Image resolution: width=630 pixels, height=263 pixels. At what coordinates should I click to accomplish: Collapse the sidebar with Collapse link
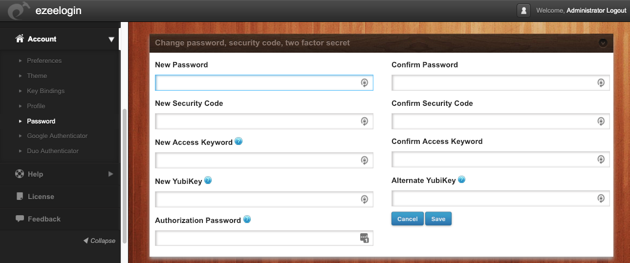tap(99, 241)
